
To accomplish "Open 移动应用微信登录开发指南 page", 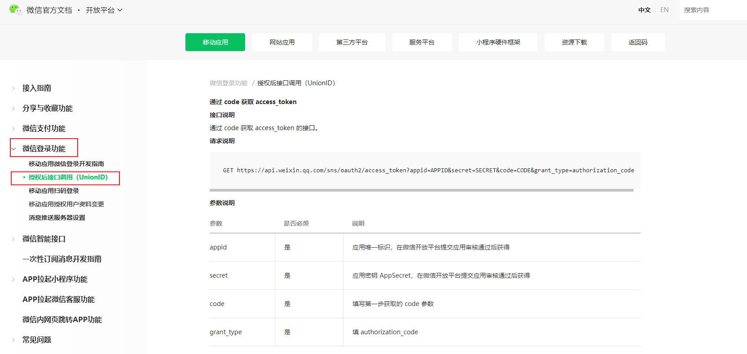I will pos(66,164).
